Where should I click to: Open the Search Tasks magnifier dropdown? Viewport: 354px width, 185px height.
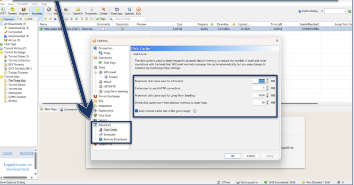click(x=111, y=19)
